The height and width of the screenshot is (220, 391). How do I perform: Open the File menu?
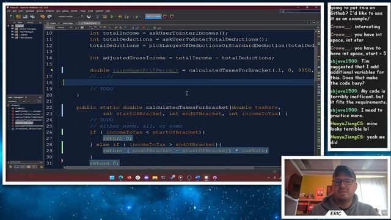(x=9, y=11)
